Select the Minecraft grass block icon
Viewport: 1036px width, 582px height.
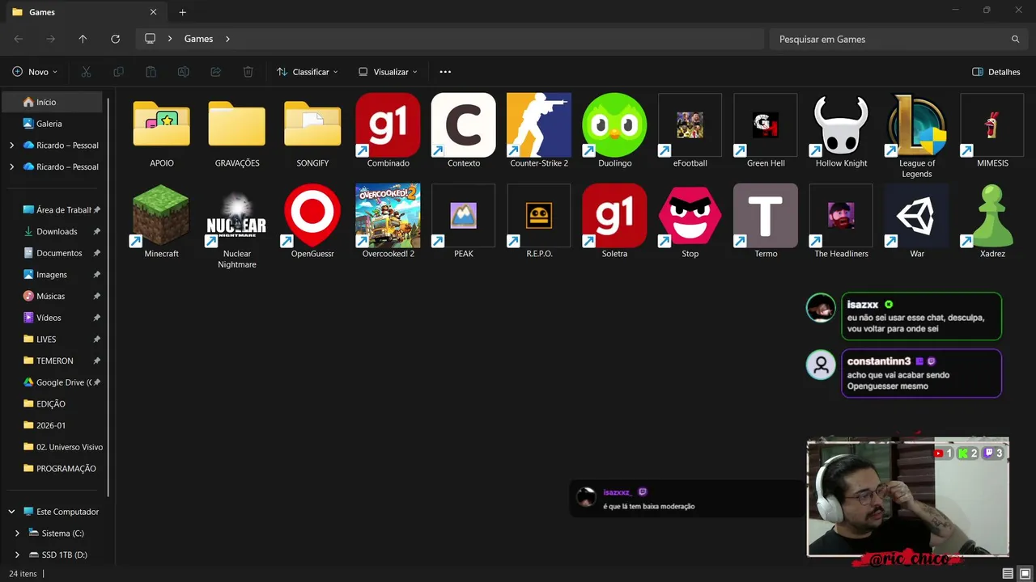click(x=161, y=215)
